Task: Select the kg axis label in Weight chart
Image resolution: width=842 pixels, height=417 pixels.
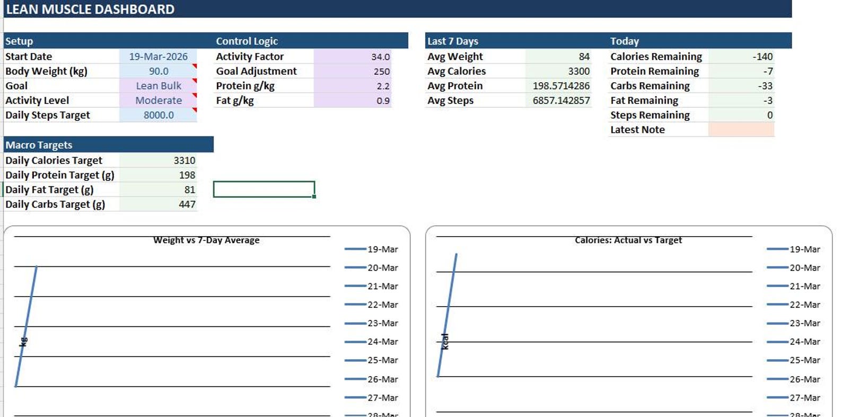Action: pyautogui.click(x=23, y=342)
